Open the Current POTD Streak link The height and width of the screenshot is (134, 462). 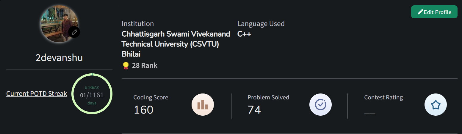(x=37, y=94)
